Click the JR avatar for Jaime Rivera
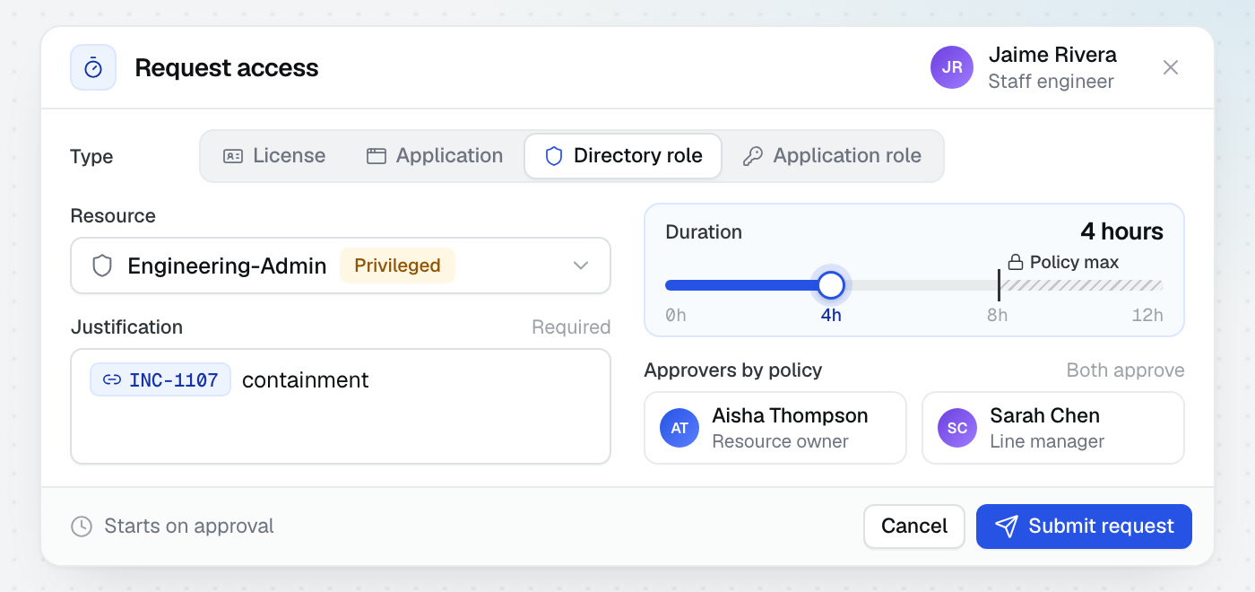Image resolution: width=1255 pixels, height=592 pixels. click(x=952, y=67)
